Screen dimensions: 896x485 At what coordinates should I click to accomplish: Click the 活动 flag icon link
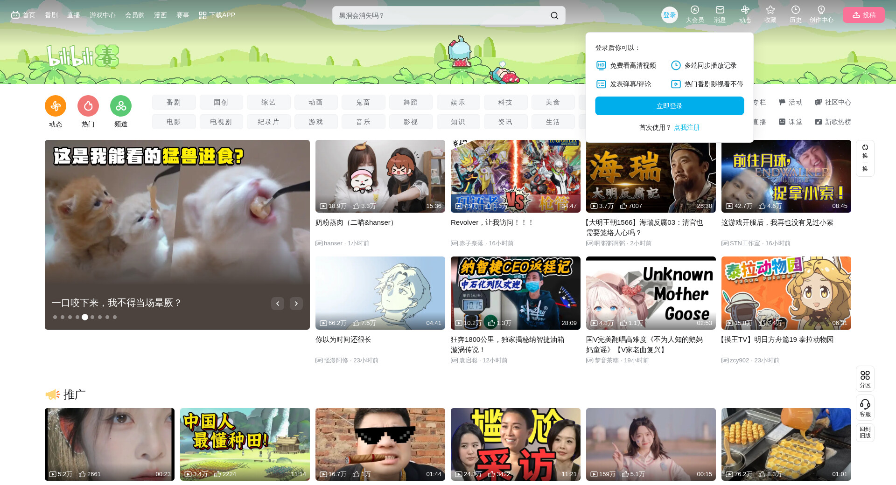pos(791,102)
